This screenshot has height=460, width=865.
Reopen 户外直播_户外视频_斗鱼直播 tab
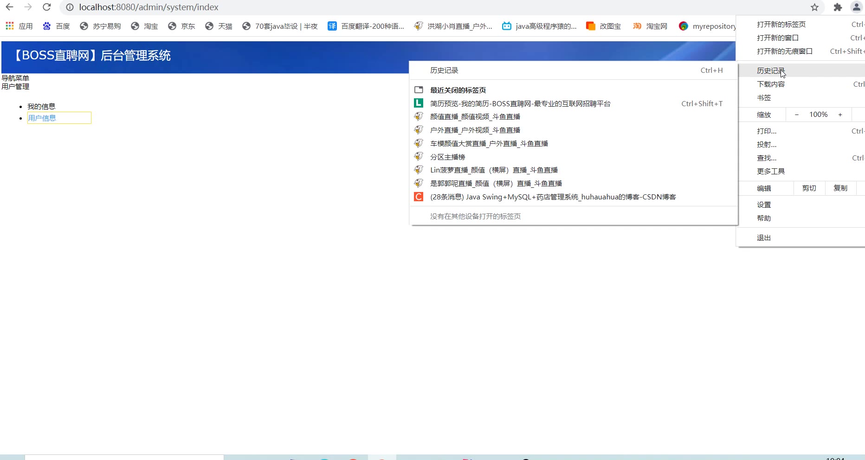click(x=574, y=130)
